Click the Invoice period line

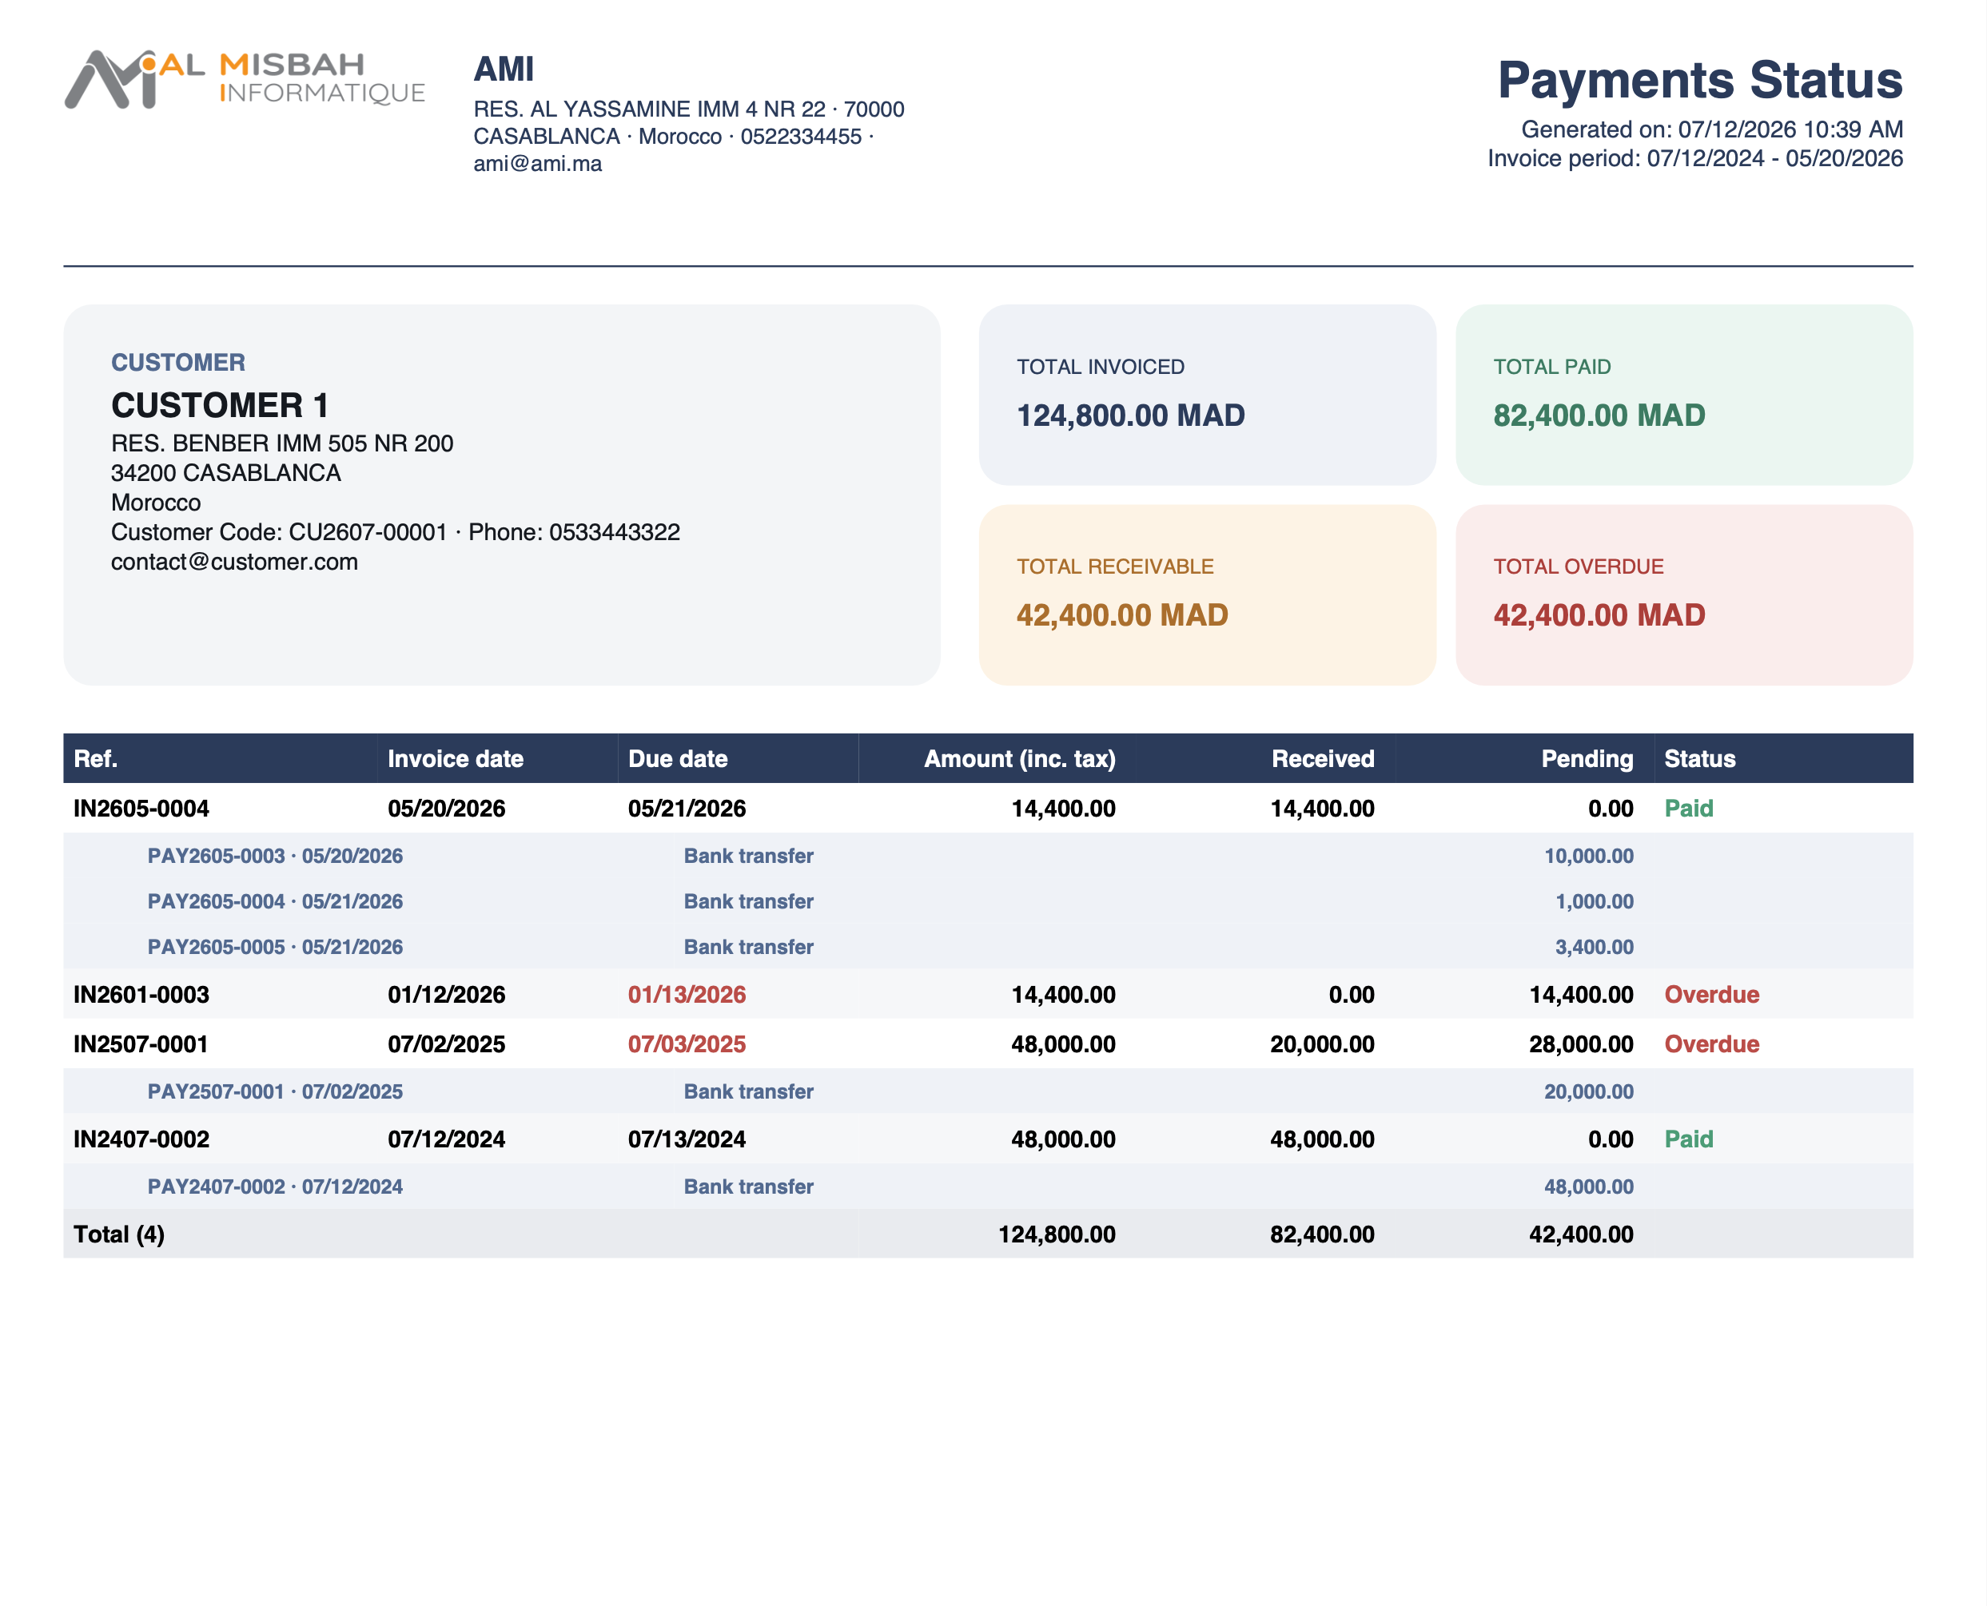point(1695,158)
